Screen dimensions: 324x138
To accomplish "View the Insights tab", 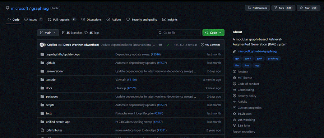I will point(170,20).
